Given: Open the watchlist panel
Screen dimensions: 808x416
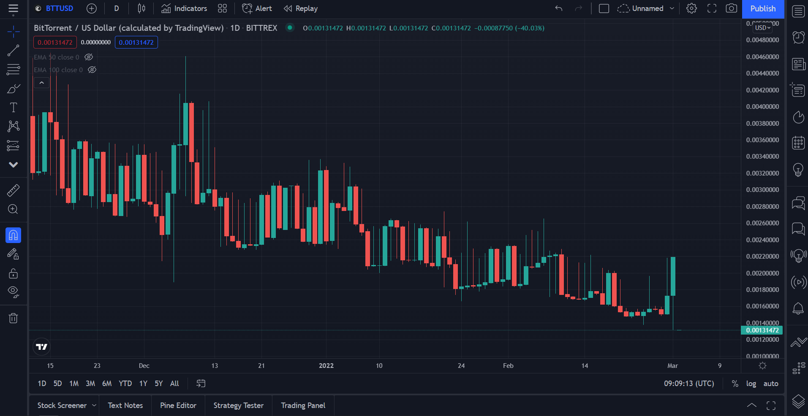Looking at the screenshot, I should [798, 11].
